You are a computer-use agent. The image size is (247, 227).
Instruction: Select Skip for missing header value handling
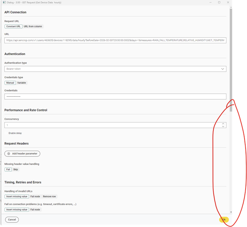pyautogui.click(x=16, y=169)
